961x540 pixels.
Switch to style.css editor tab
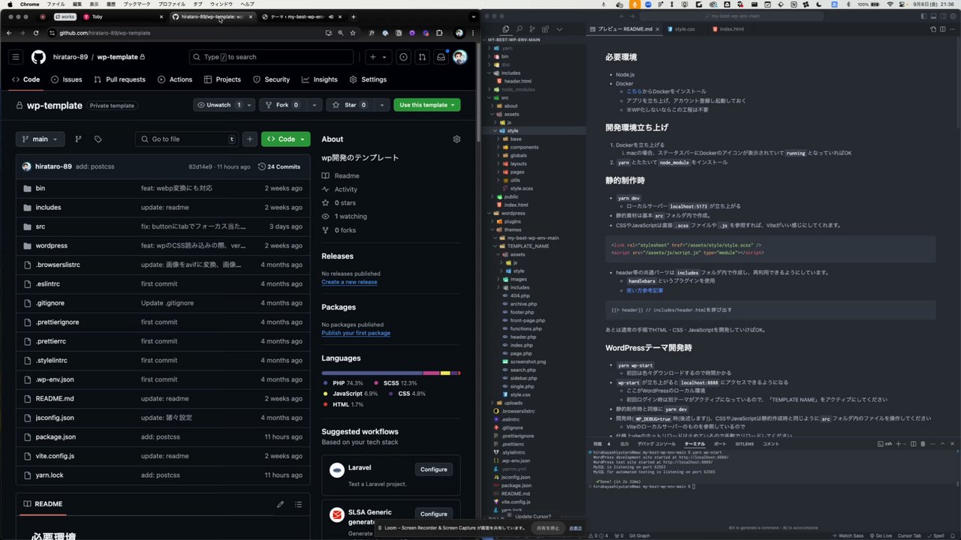click(x=684, y=29)
